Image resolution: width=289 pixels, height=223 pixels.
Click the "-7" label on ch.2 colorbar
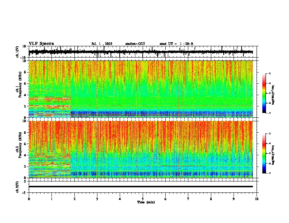[x=269, y=173]
